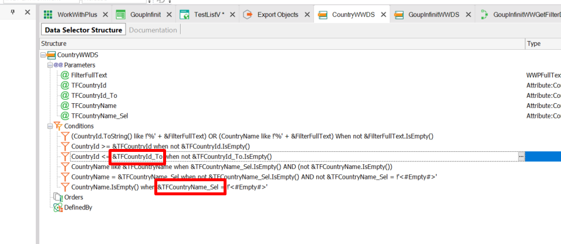Close the left side panel
This screenshot has height=244, width=561.
(x=27, y=12)
